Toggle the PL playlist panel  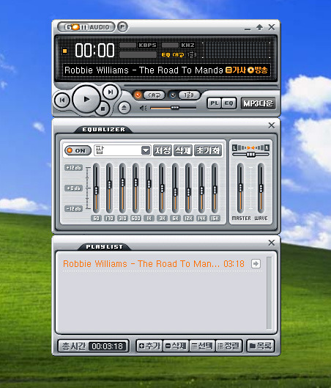[214, 103]
